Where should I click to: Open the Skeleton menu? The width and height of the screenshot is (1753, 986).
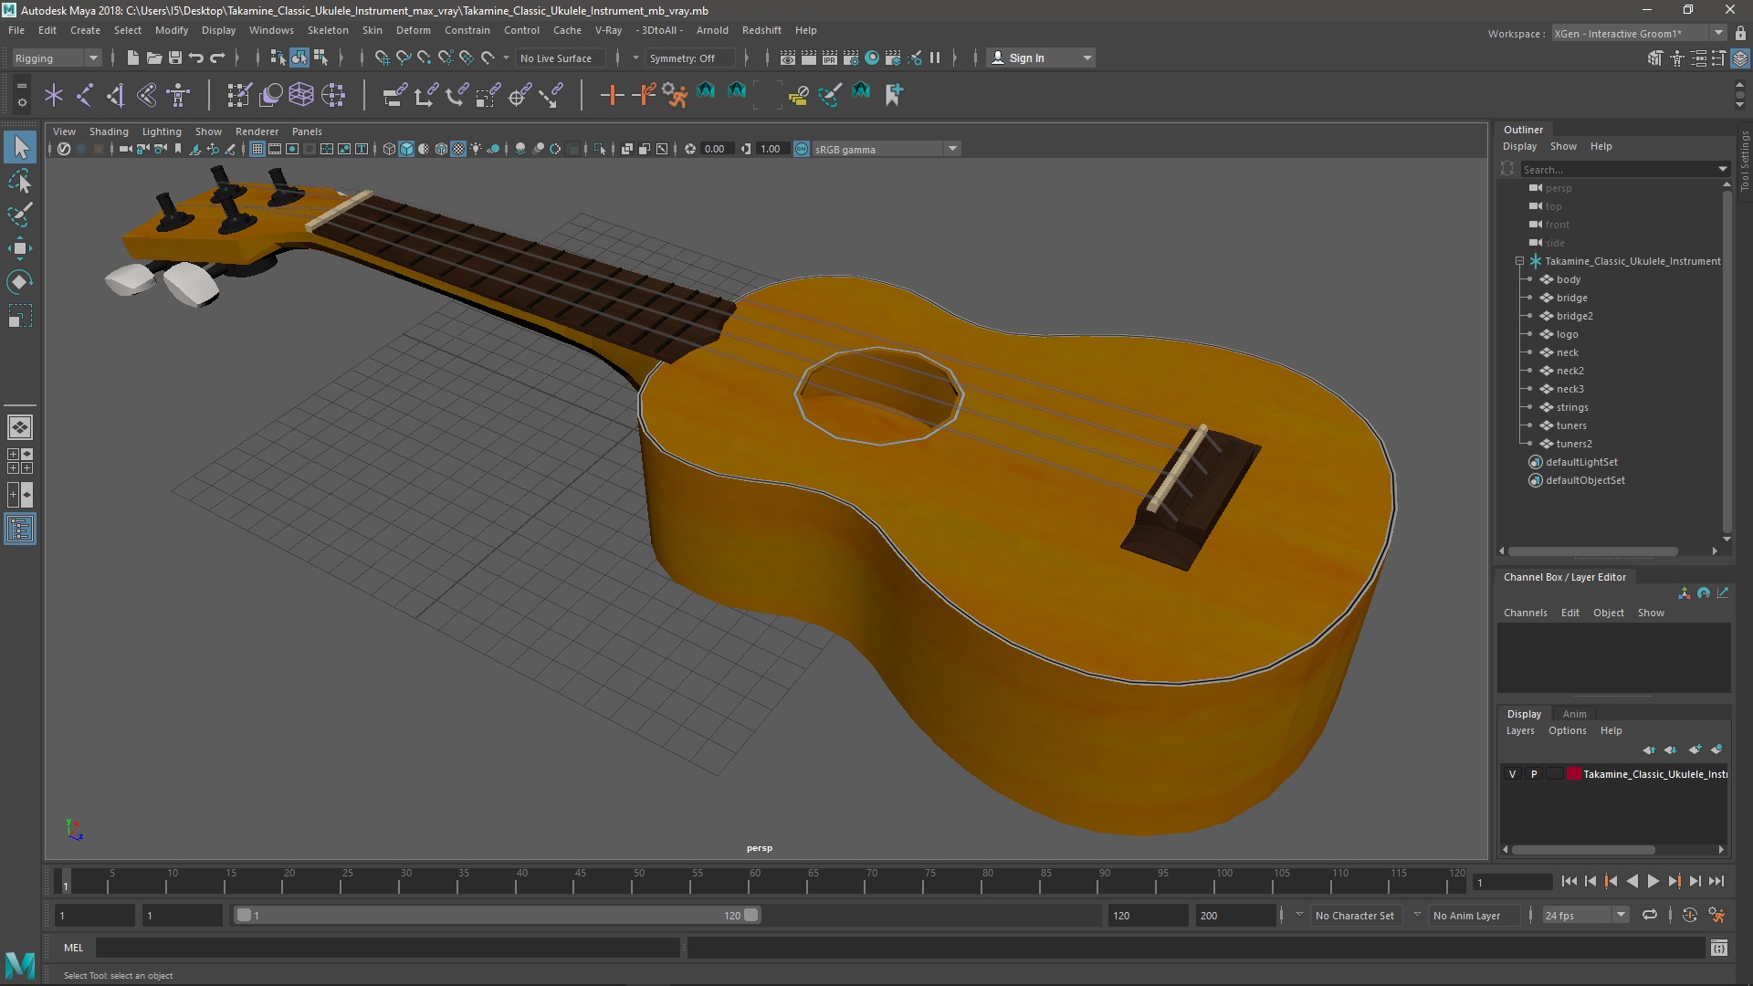coord(327,30)
